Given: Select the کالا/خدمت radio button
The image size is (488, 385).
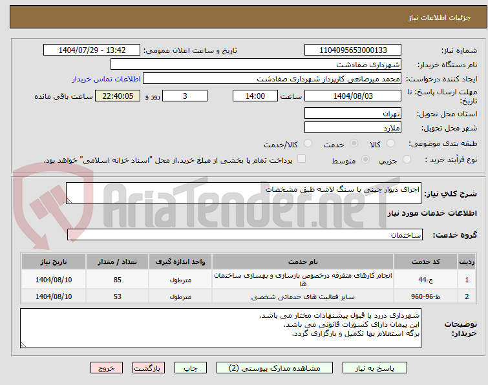Looking at the screenshot, I should (308, 143).
